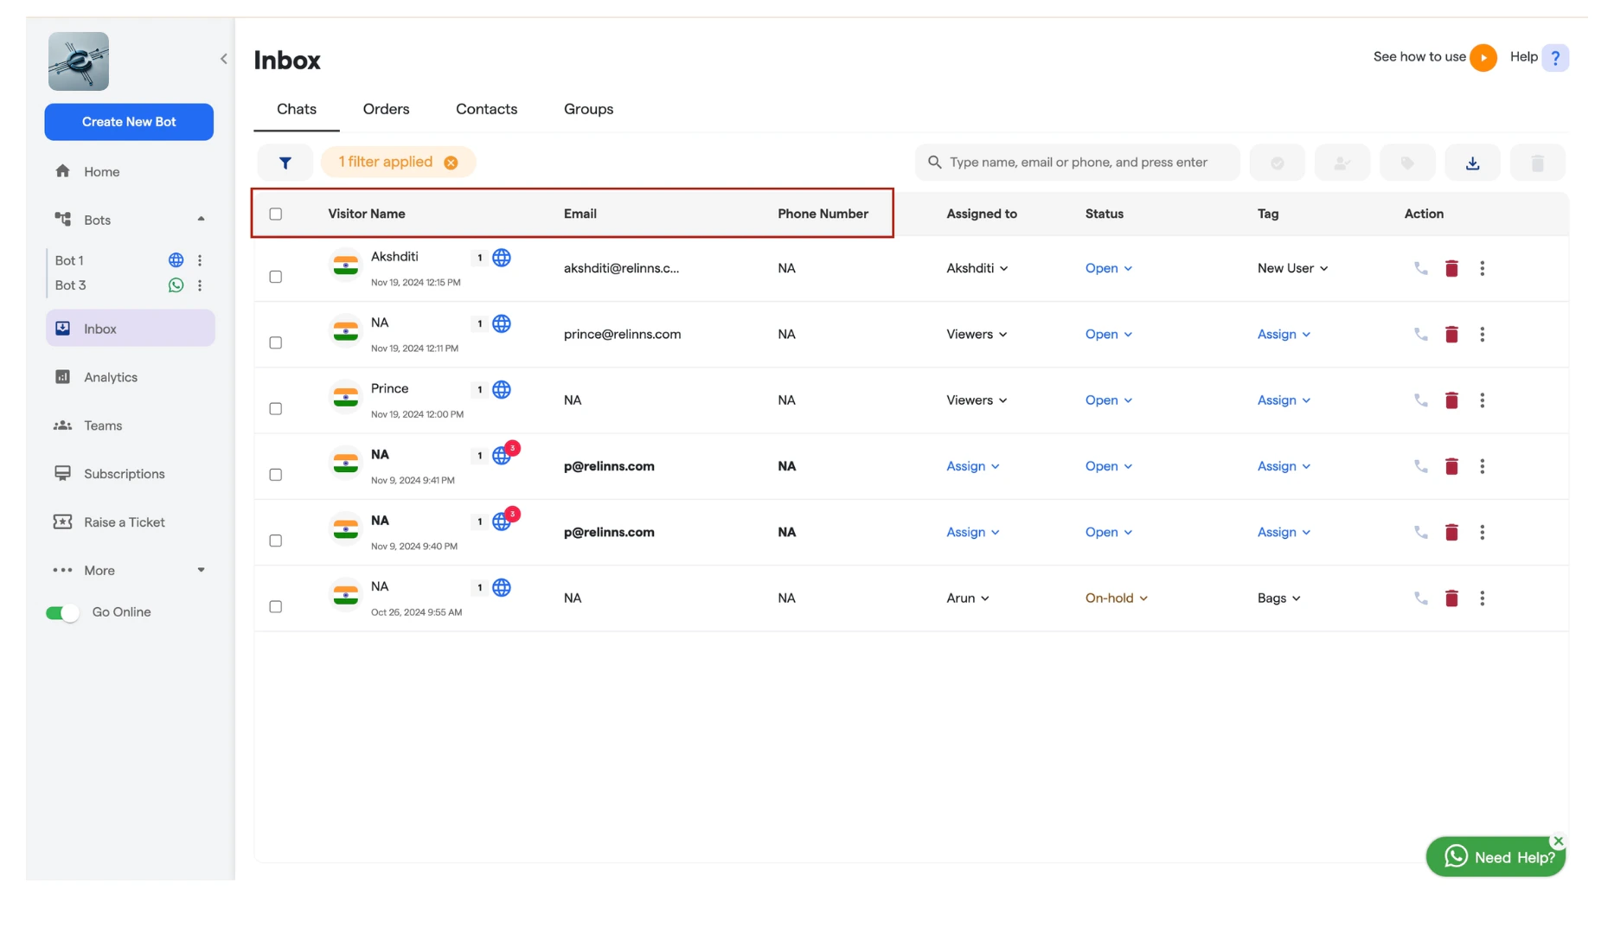Open more options for the prince@relinns.com row

(1482, 334)
